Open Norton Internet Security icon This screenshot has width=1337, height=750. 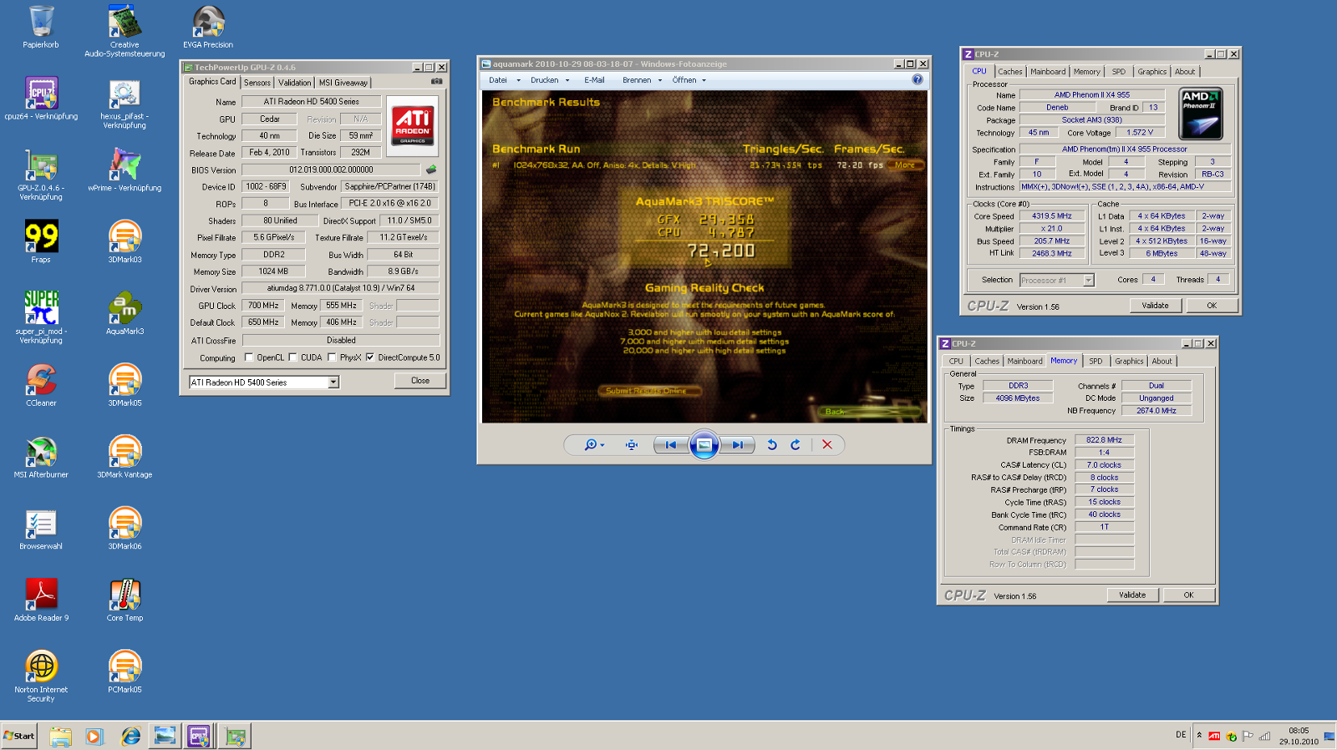[41, 677]
